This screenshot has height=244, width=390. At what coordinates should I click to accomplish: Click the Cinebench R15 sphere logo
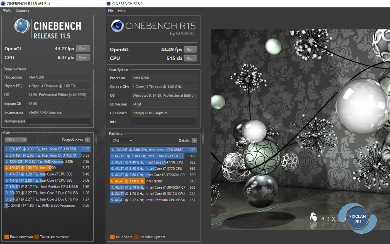(117, 26)
